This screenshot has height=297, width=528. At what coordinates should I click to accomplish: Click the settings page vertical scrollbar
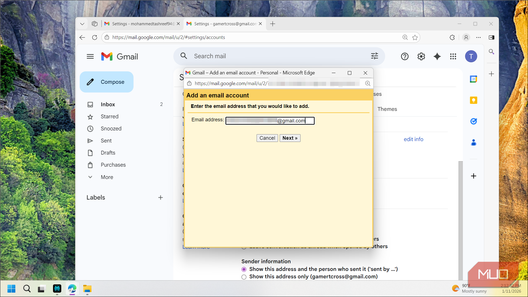(460, 220)
